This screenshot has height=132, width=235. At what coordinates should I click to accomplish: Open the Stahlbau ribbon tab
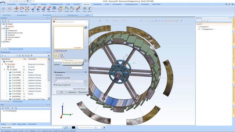pyautogui.click(x=44, y=4)
